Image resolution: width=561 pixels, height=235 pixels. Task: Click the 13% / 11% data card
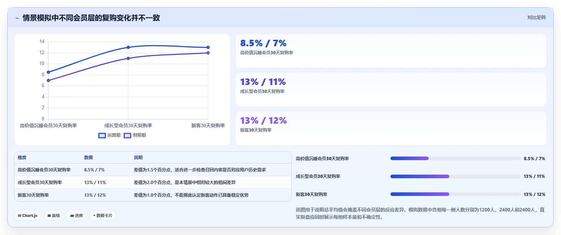391,89
